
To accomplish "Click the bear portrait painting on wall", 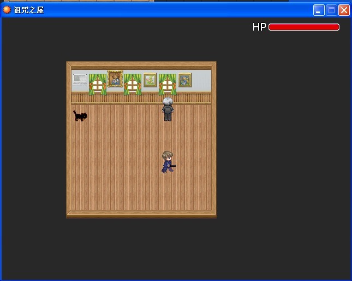I will pyautogui.click(x=115, y=79).
